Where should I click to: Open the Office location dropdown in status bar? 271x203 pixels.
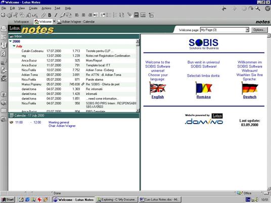click(x=247, y=193)
